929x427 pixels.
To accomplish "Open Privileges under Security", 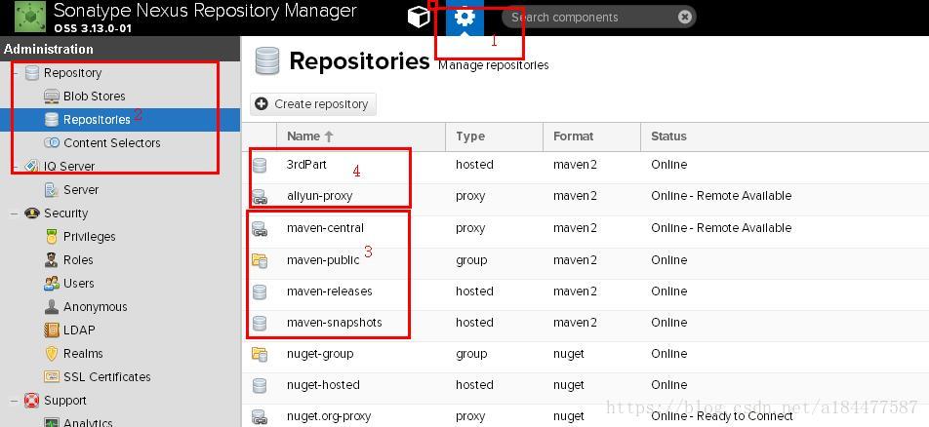I will [x=90, y=236].
